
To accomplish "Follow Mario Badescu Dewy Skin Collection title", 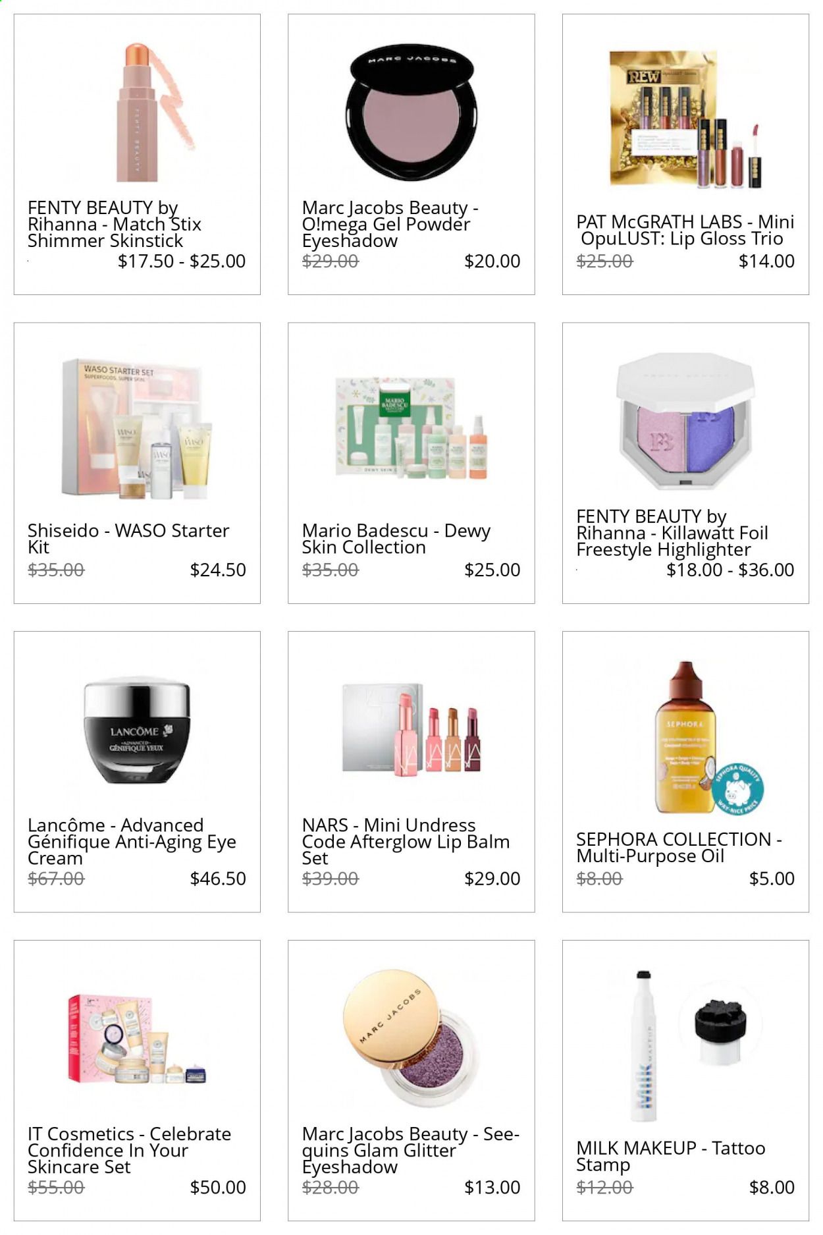I will [396, 539].
